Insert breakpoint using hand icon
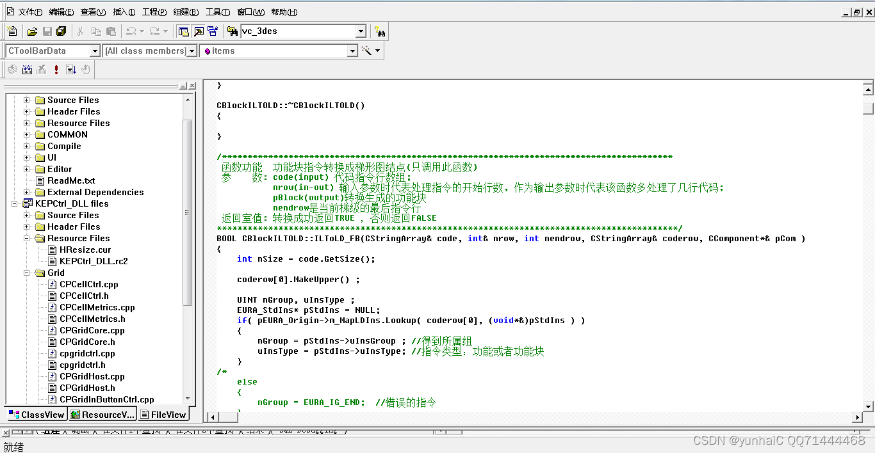This screenshot has height=453, width=875. coord(86,69)
